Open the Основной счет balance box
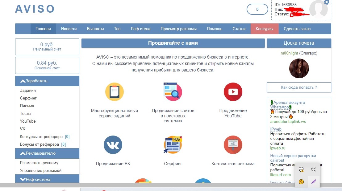The image size is (342, 191). coord(47,65)
